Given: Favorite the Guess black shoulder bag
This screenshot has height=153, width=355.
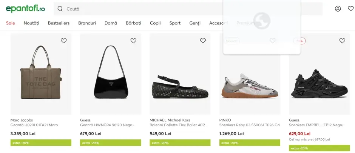Looking at the screenshot, I should (133, 41).
